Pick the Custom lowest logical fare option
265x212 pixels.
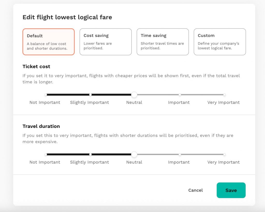[220, 42]
